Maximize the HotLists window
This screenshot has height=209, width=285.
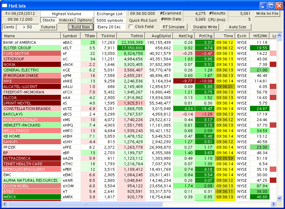coord(271,6)
